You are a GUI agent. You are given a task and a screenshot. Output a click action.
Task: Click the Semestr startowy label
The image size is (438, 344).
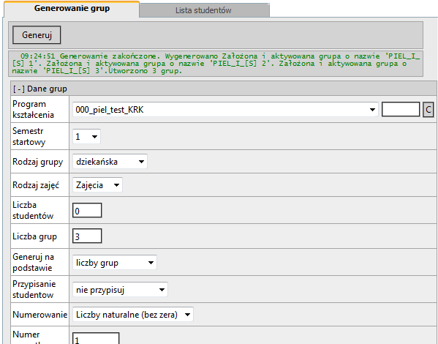click(x=29, y=136)
